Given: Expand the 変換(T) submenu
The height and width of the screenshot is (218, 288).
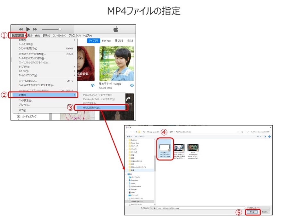Looking at the screenshot, I should point(45,95).
